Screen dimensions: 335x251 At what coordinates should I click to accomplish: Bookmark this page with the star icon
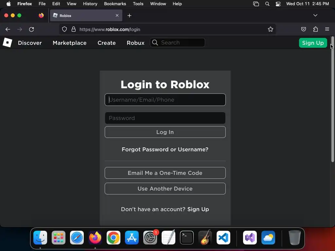click(x=271, y=29)
